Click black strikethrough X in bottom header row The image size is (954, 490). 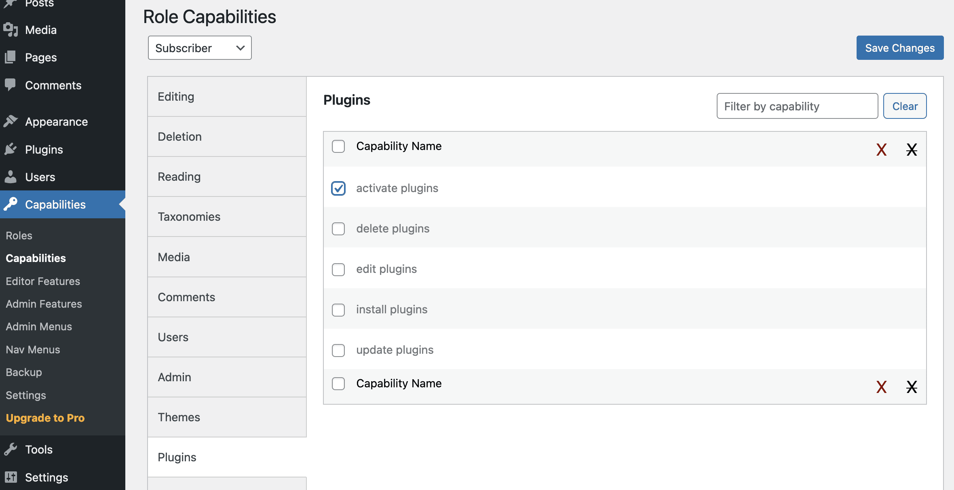click(912, 387)
